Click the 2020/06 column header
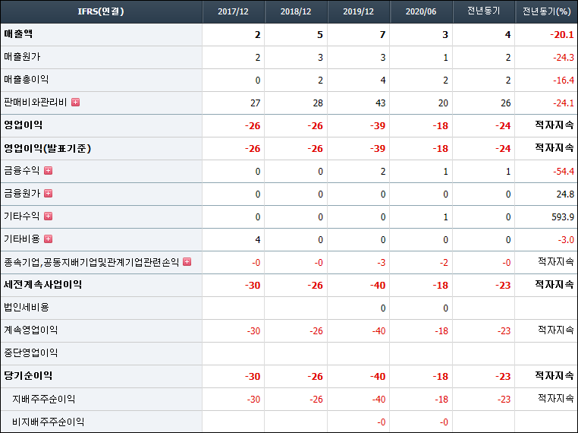578x433 pixels. click(x=421, y=11)
